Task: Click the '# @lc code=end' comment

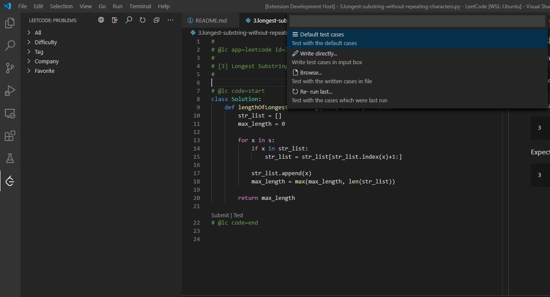Action: pos(235,222)
